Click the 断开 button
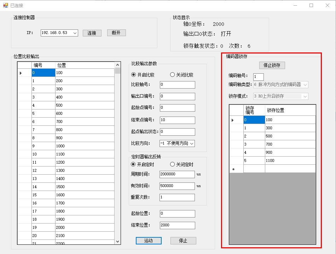336x254 pixels. (x=116, y=33)
